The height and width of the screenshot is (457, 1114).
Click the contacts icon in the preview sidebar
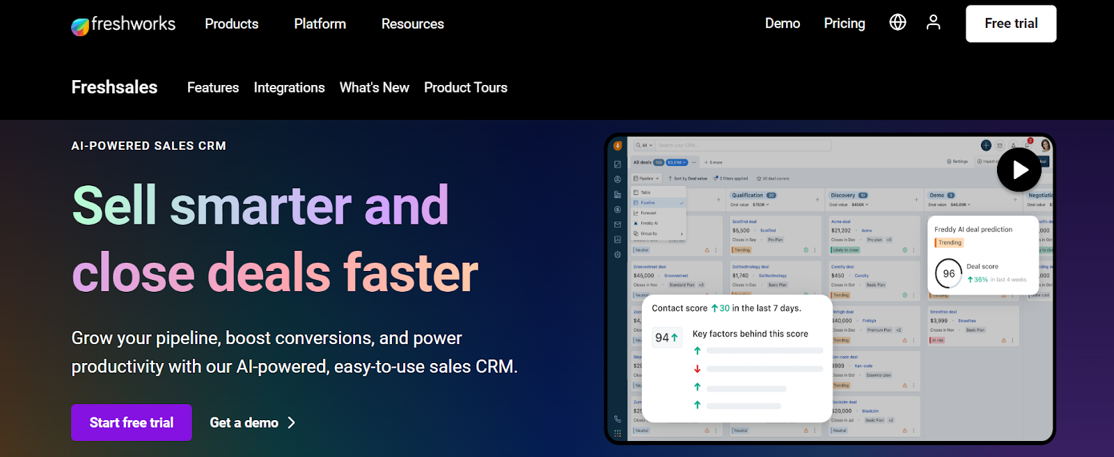pyautogui.click(x=618, y=180)
